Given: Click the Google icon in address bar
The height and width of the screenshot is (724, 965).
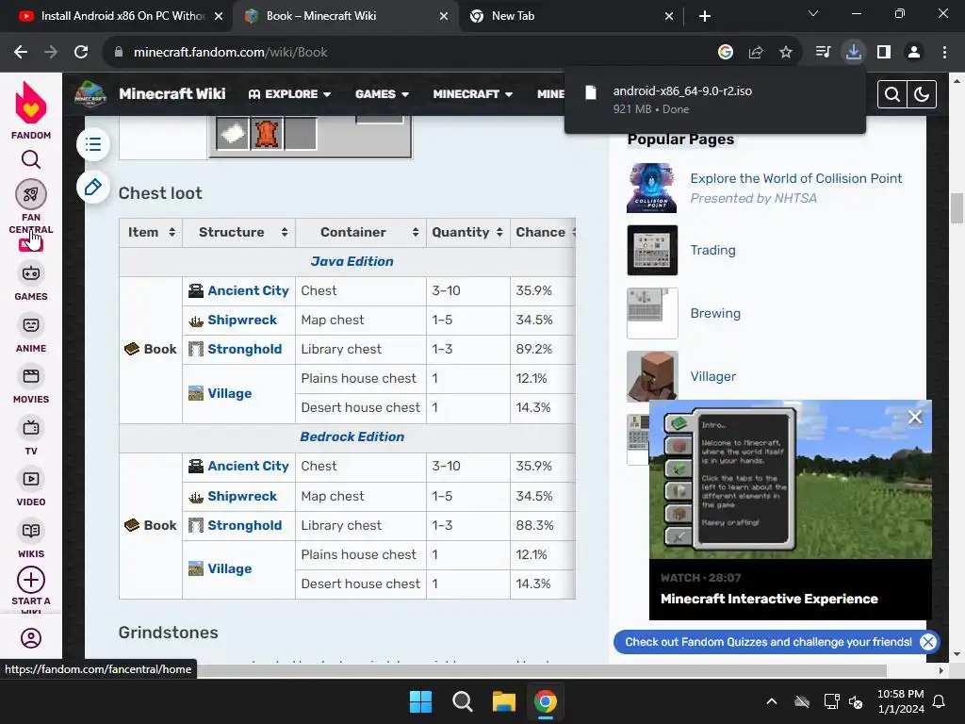Looking at the screenshot, I should coord(726,53).
